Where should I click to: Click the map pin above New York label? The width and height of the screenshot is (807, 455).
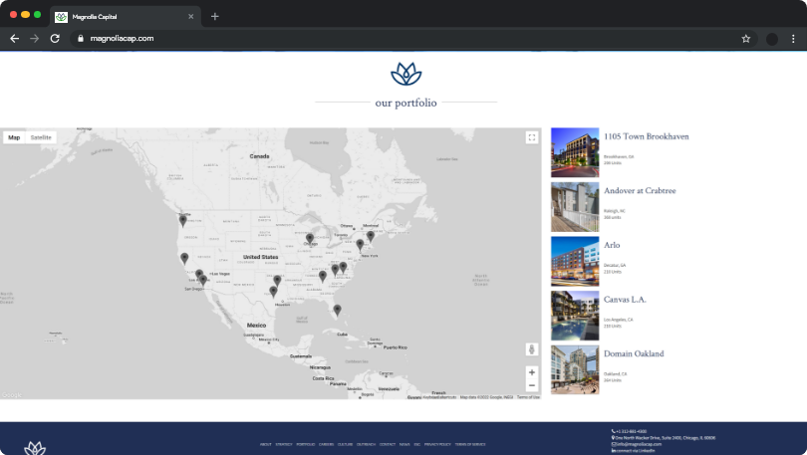360,245
